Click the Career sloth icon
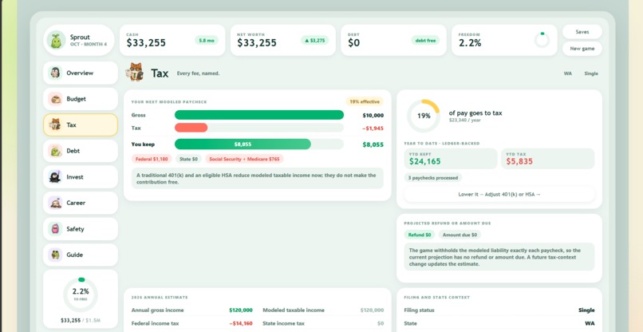Screen dimensions: 643x332 (x=55, y=203)
